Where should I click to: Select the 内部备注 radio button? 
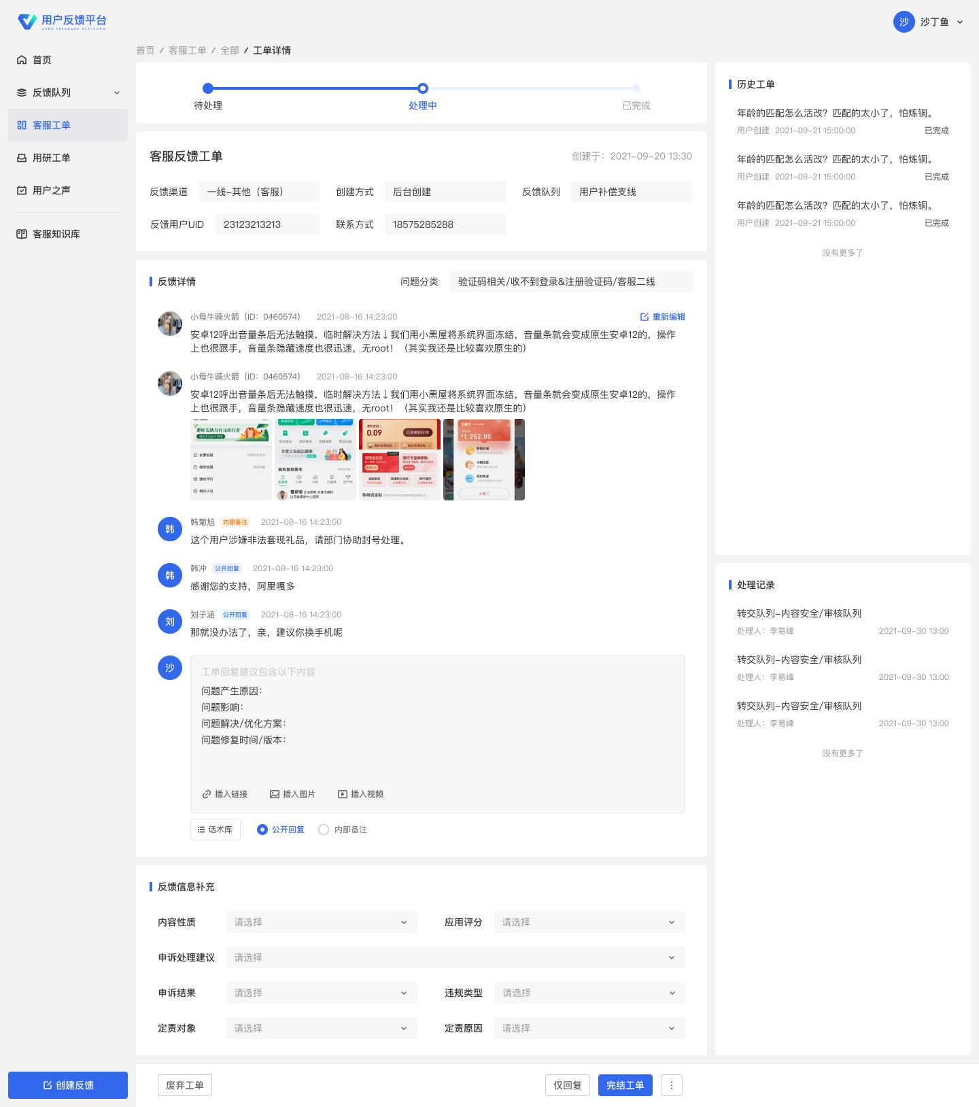pyautogui.click(x=324, y=830)
